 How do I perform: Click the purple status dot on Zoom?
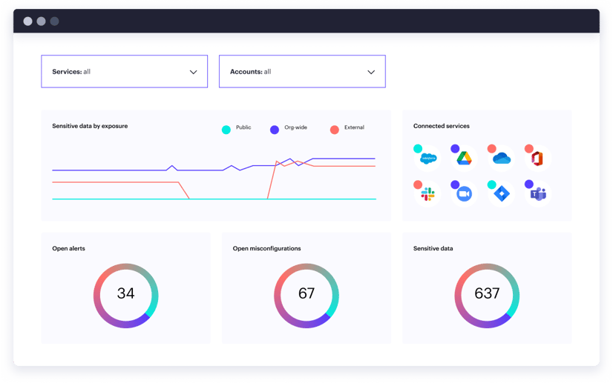pos(455,184)
